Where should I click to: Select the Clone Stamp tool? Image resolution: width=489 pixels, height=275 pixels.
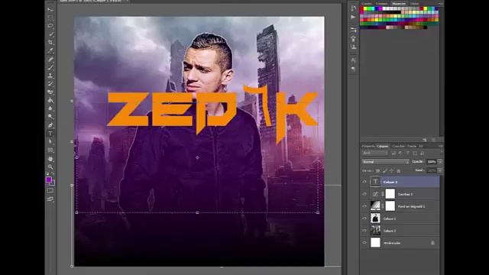[x=50, y=76]
